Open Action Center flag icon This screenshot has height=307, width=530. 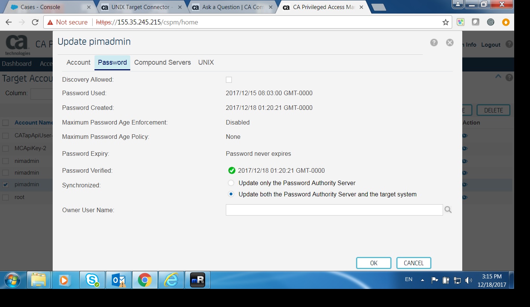pos(435,280)
